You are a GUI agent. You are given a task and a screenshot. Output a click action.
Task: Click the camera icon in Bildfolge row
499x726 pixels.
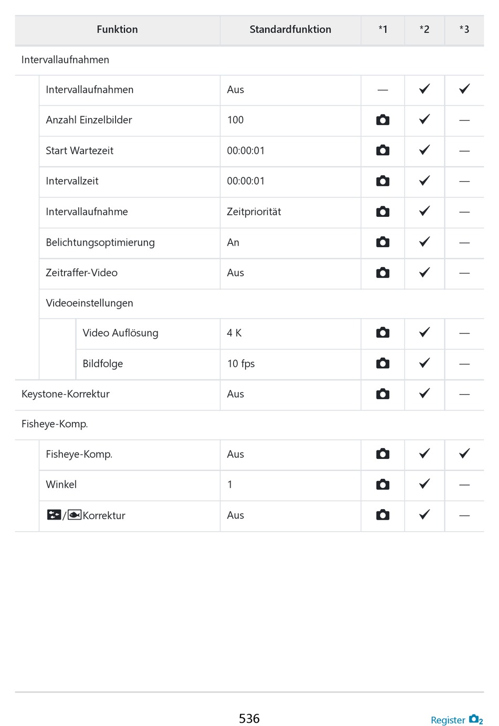(x=382, y=363)
